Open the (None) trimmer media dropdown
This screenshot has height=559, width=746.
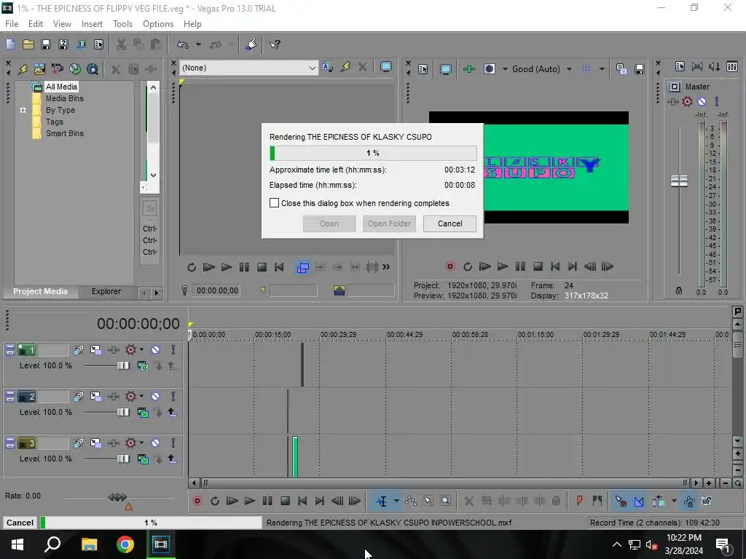point(312,68)
